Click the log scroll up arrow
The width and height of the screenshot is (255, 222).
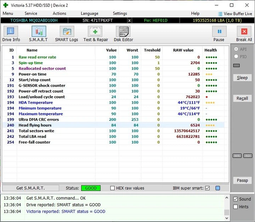[x=227, y=198]
